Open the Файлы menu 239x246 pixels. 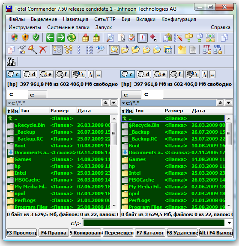pos(17,19)
